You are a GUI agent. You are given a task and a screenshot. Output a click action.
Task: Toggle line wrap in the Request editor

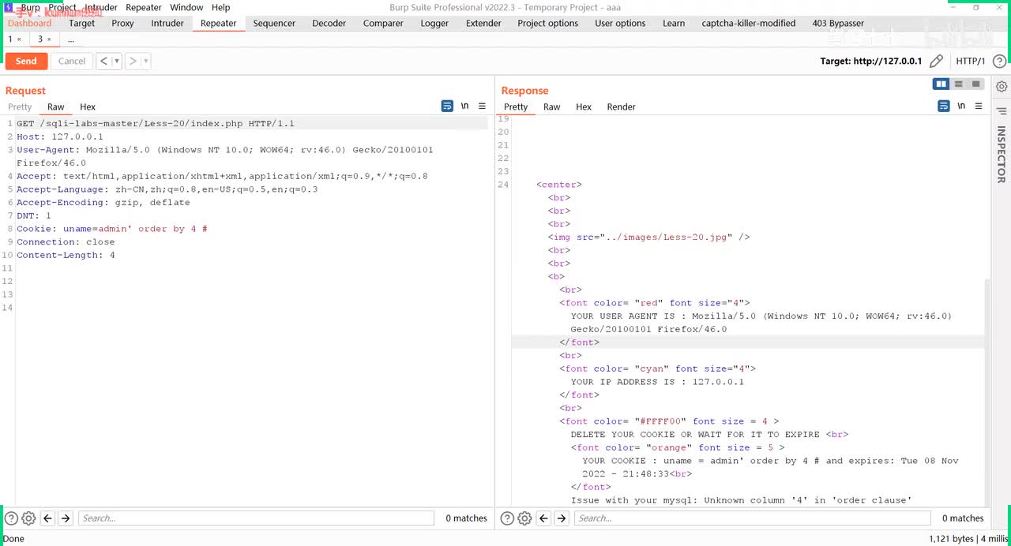coord(447,106)
